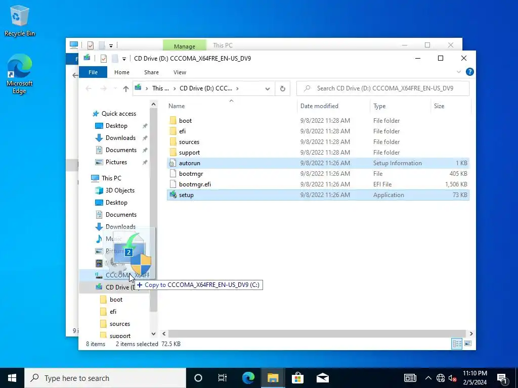
Task: Launch Microsoft Edge from the desktop shortcut
Action: point(20,74)
